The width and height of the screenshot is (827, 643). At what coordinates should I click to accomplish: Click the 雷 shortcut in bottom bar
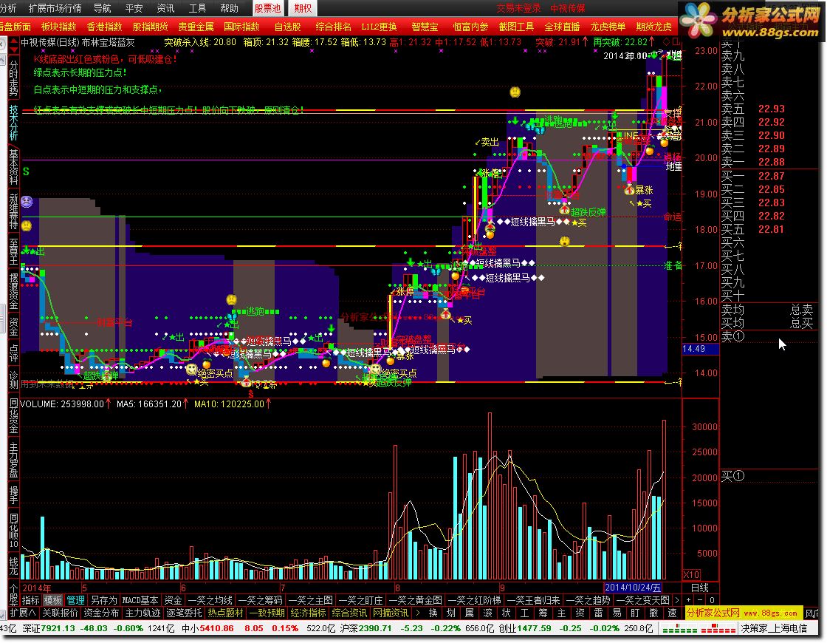(598, 613)
